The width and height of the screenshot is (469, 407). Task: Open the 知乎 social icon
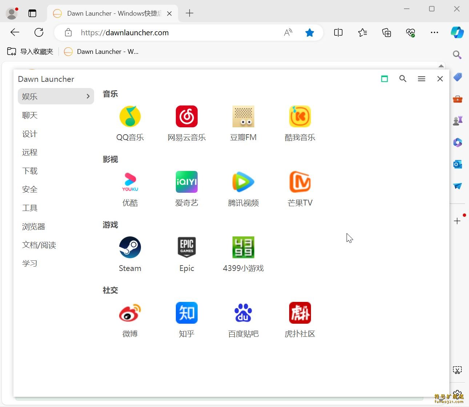click(x=187, y=313)
